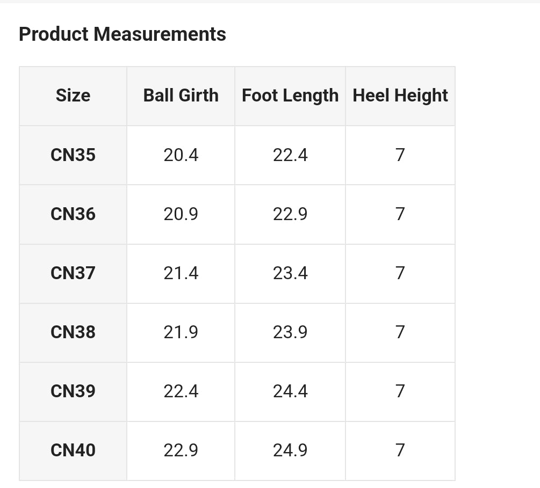This screenshot has width=540, height=488.
Task: Select the CN38 size row label
Action: 73,332
